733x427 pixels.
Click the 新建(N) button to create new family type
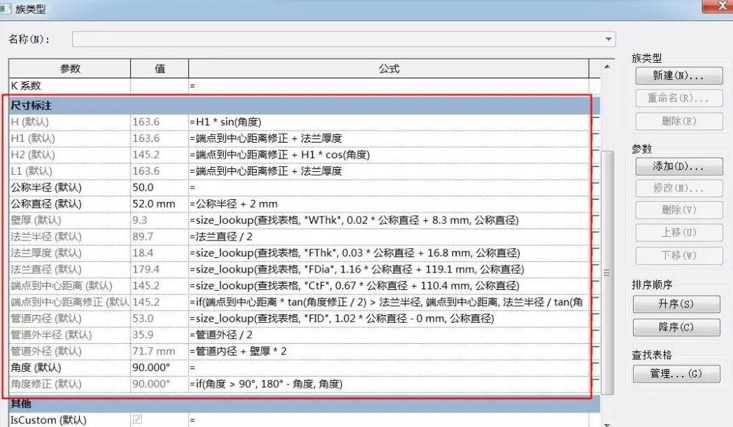tap(678, 75)
